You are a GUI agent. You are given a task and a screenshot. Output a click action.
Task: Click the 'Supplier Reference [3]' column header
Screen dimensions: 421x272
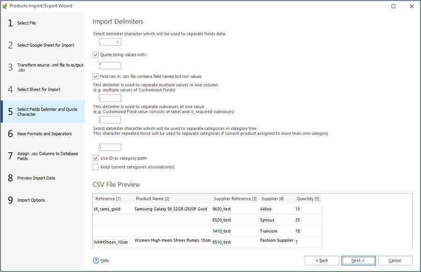point(235,199)
